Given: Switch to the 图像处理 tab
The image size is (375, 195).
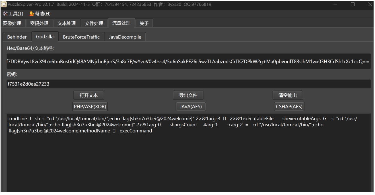Looking at the screenshot, I should [12, 23].
